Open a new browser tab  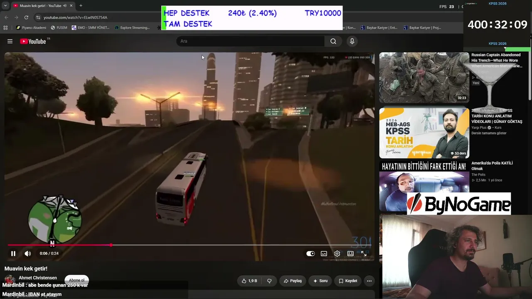(81, 6)
